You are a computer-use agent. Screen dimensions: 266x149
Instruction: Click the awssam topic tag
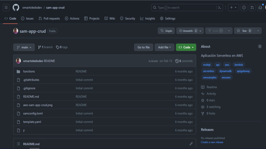tap(226, 78)
